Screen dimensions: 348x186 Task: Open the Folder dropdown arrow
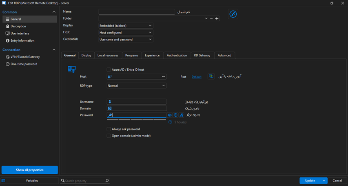[206, 18]
